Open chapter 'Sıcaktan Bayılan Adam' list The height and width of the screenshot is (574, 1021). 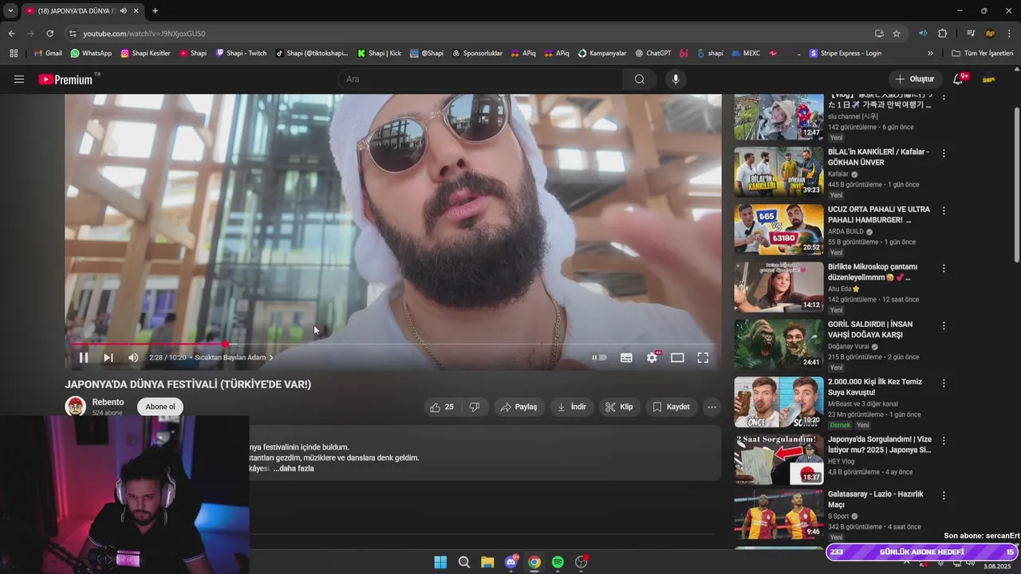(234, 357)
